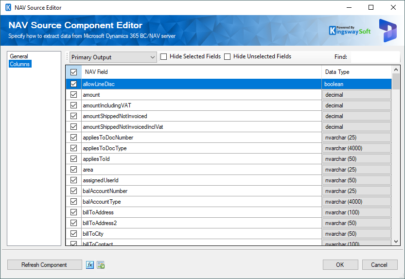Click the KingswaySoft logo
This screenshot has width=405, height=279.
point(350,31)
